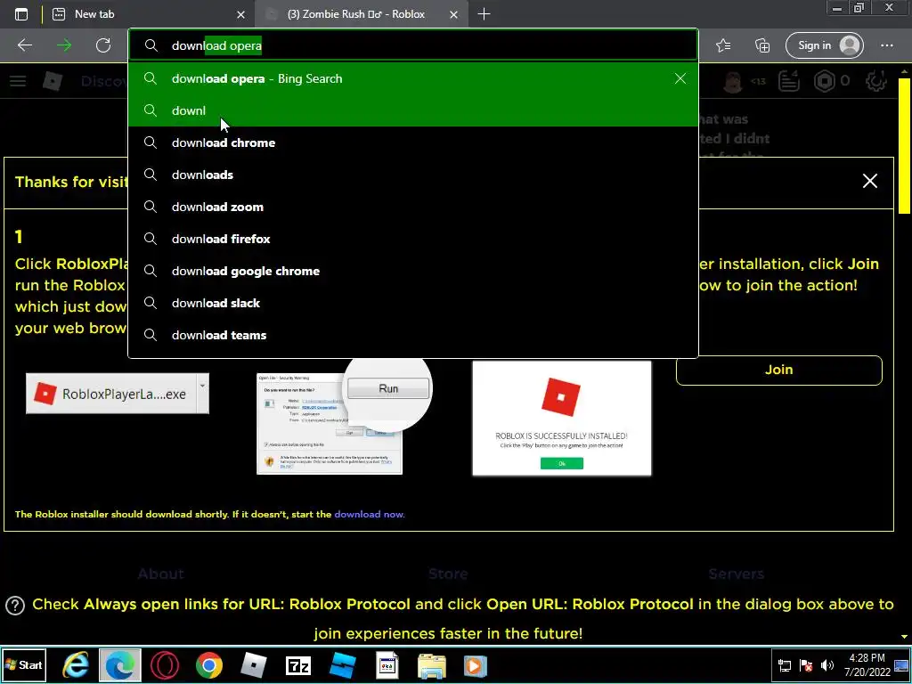The image size is (912, 684).
Task: Open the tab actions menu icon
Action: [x=21, y=14]
